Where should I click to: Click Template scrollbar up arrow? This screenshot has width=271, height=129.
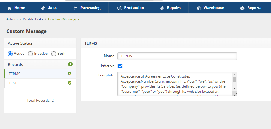234,74
